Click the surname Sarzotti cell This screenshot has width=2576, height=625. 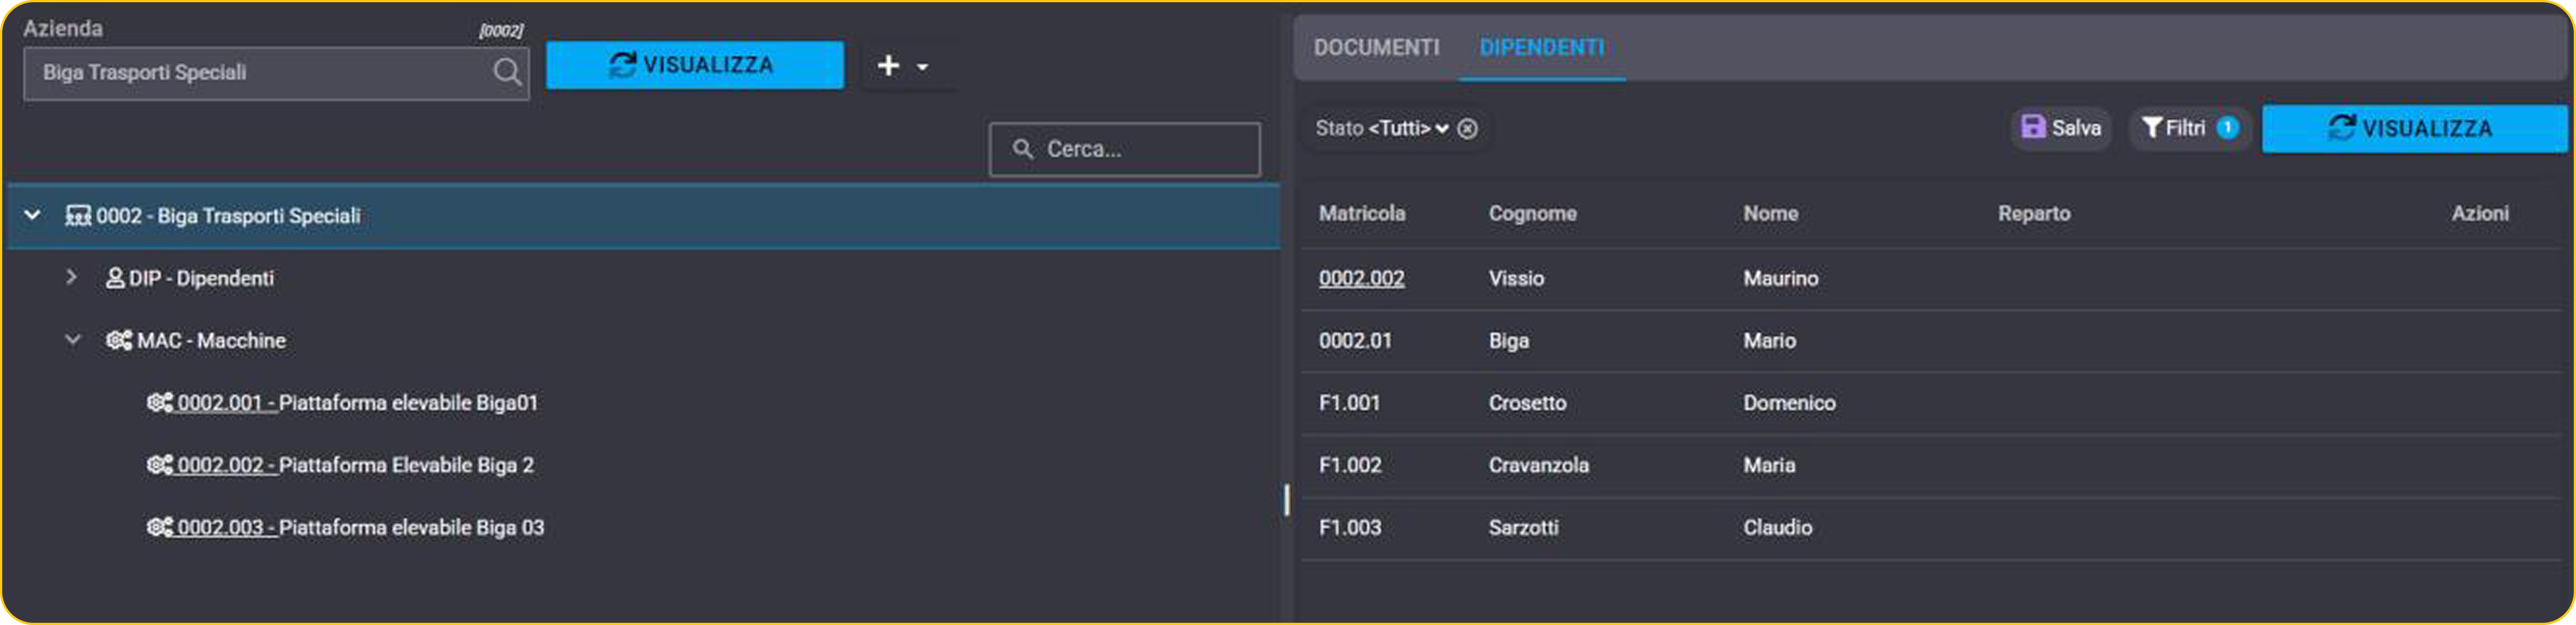(x=1523, y=527)
